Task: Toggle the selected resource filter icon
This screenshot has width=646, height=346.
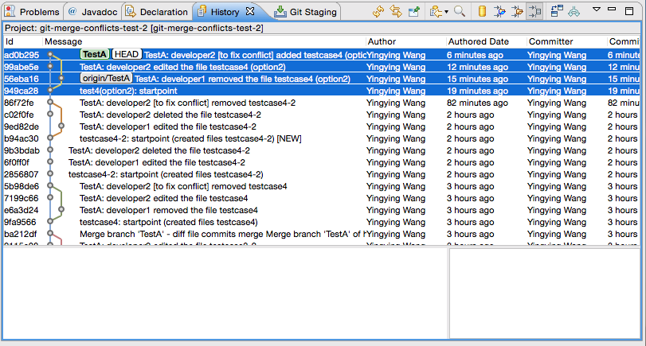Action: tap(534, 11)
